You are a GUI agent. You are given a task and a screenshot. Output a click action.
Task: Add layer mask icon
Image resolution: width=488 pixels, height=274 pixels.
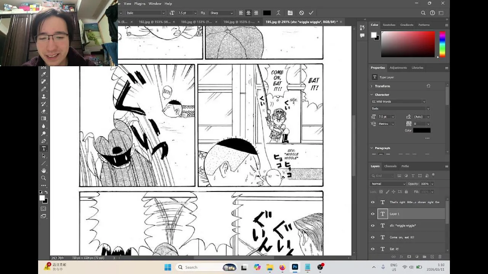pos(409,257)
